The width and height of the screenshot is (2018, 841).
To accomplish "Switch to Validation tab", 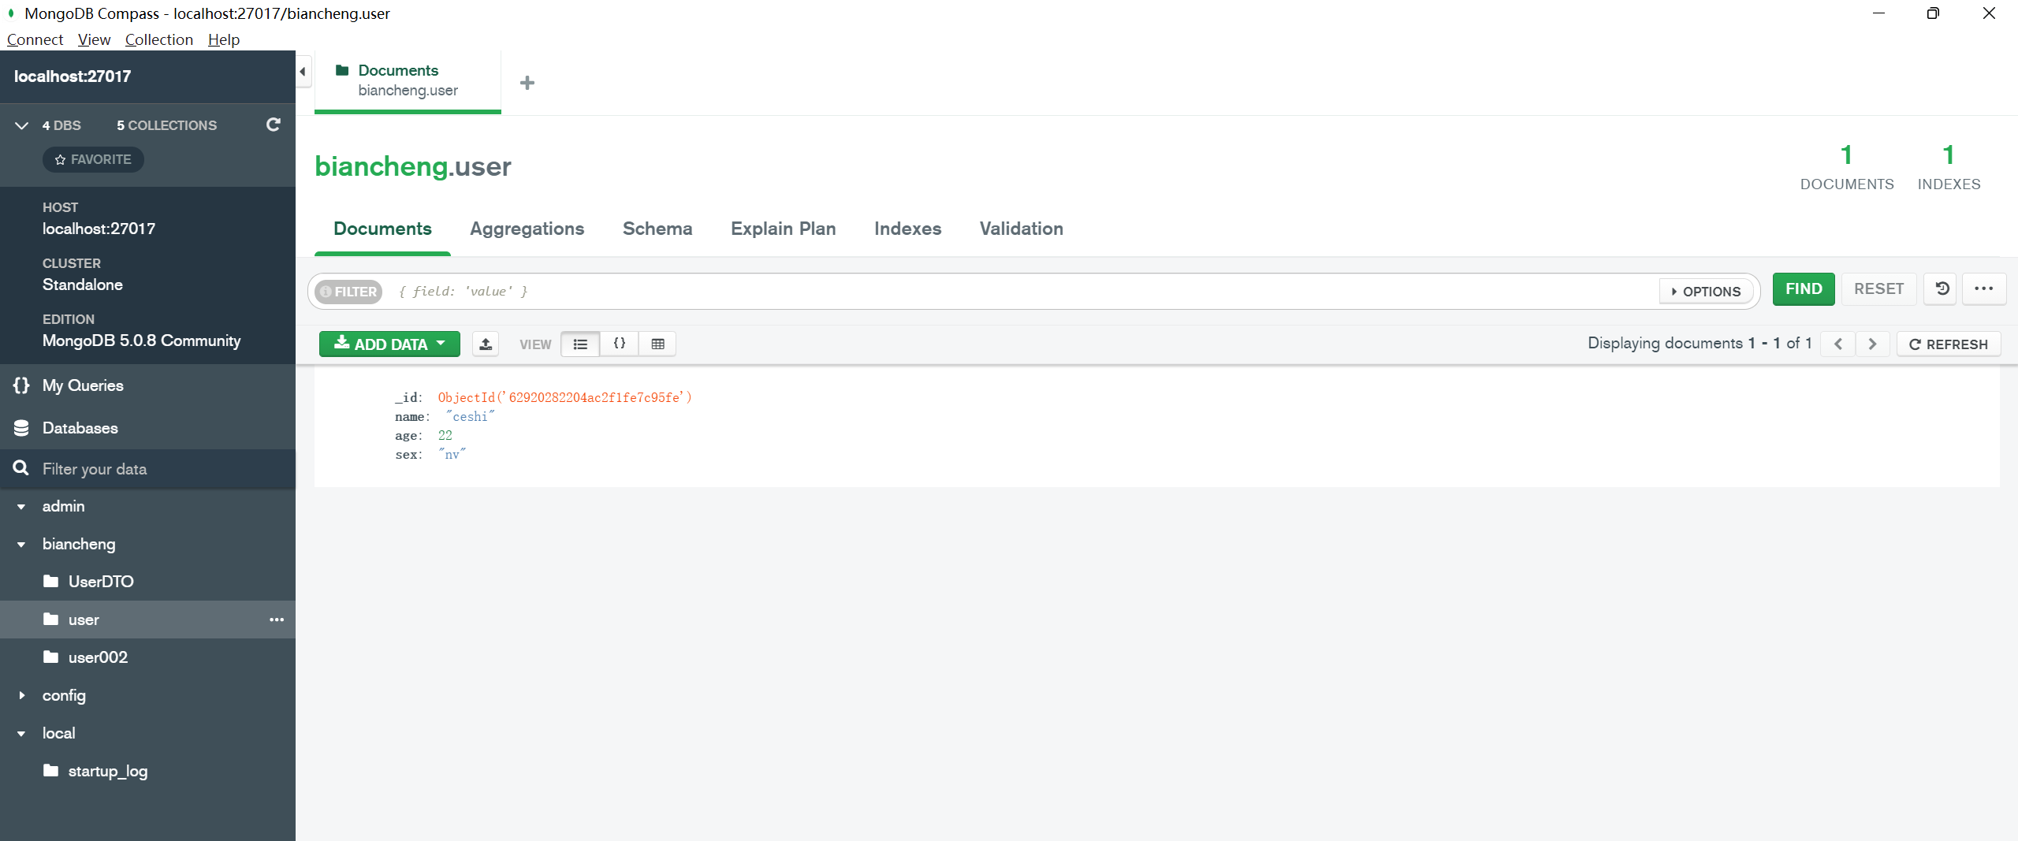I will [x=1022, y=229].
